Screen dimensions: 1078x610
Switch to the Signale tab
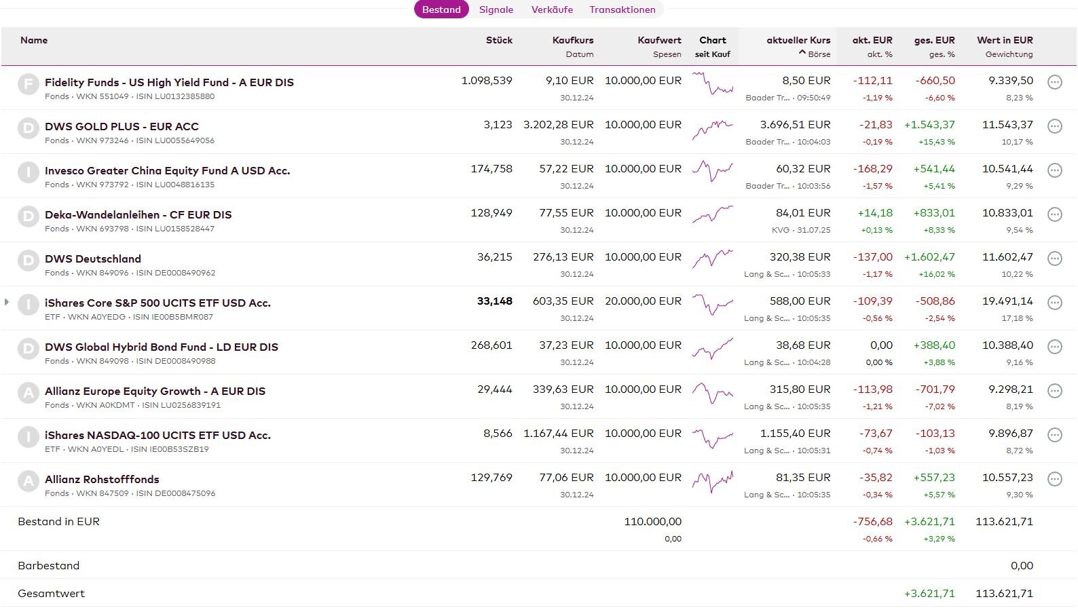click(x=496, y=9)
